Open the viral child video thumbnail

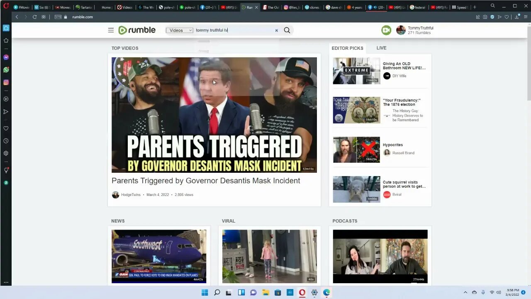click(270, 256)
